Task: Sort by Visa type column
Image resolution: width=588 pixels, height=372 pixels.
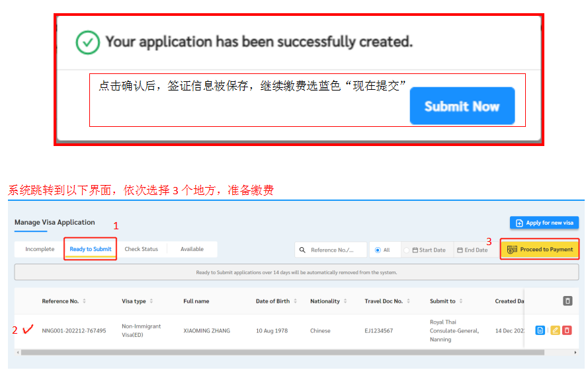Action: coord(151,301)
